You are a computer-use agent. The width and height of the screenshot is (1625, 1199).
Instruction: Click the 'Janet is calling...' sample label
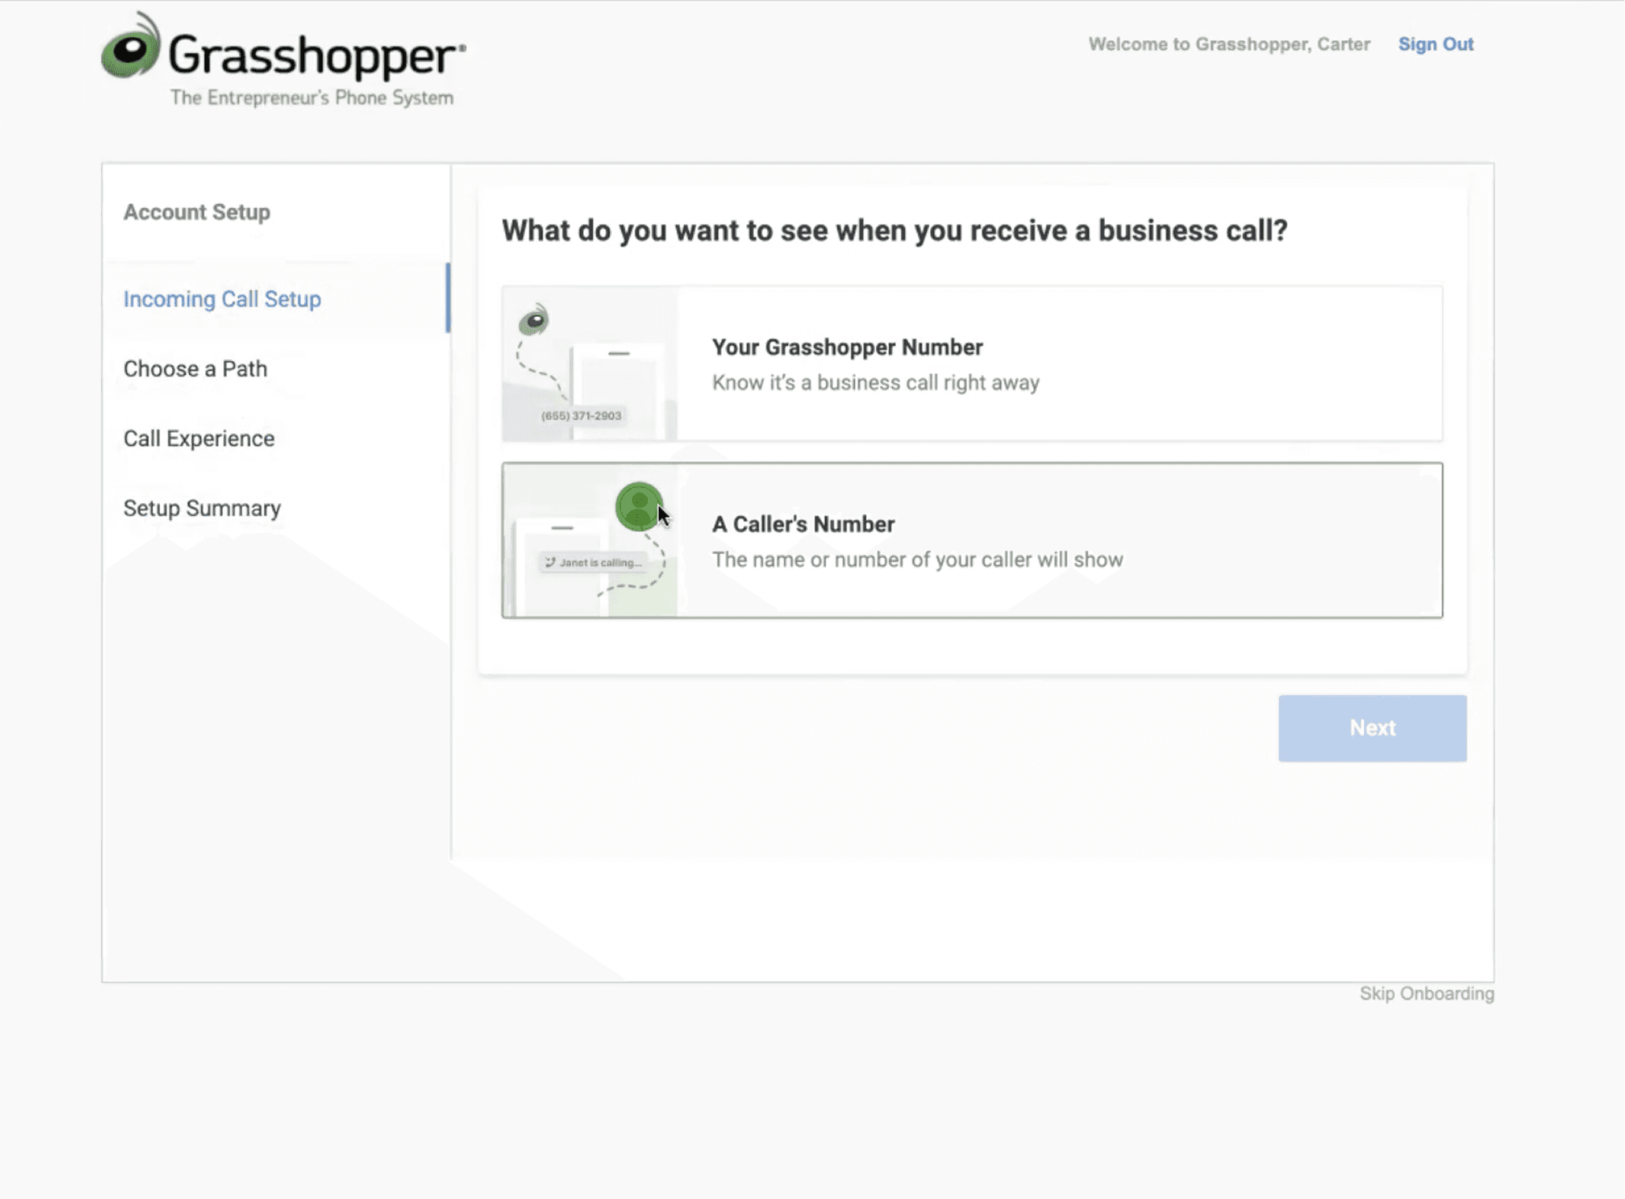coord(593,562)
